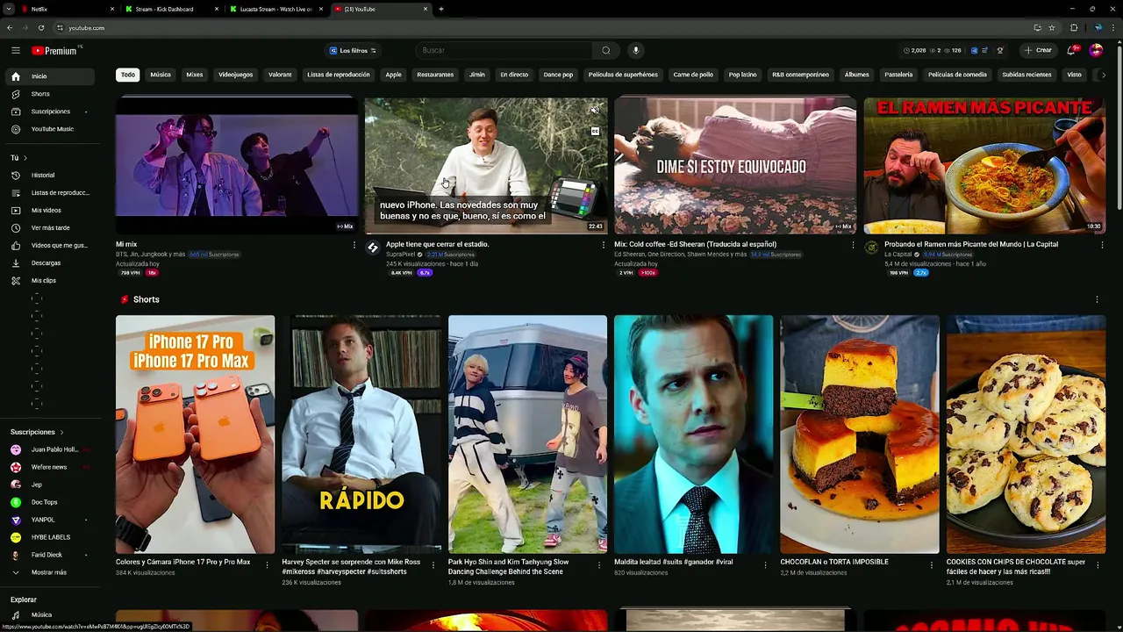Open Mis clips in sidebar
Viewport: 1123px width, 632px height.
coord(48,280)
